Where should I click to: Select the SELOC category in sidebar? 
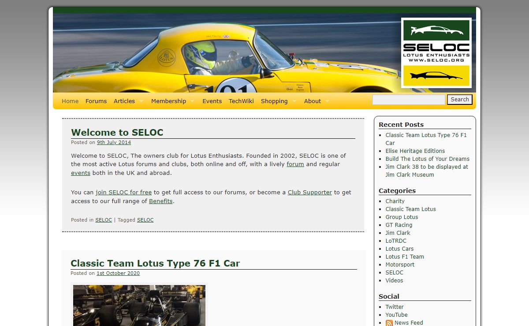coord(395,272)
